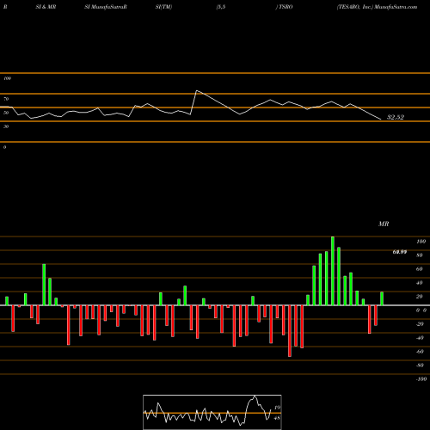
Task: Click the RSI axis label 30
Action: (x=6, y=126)
